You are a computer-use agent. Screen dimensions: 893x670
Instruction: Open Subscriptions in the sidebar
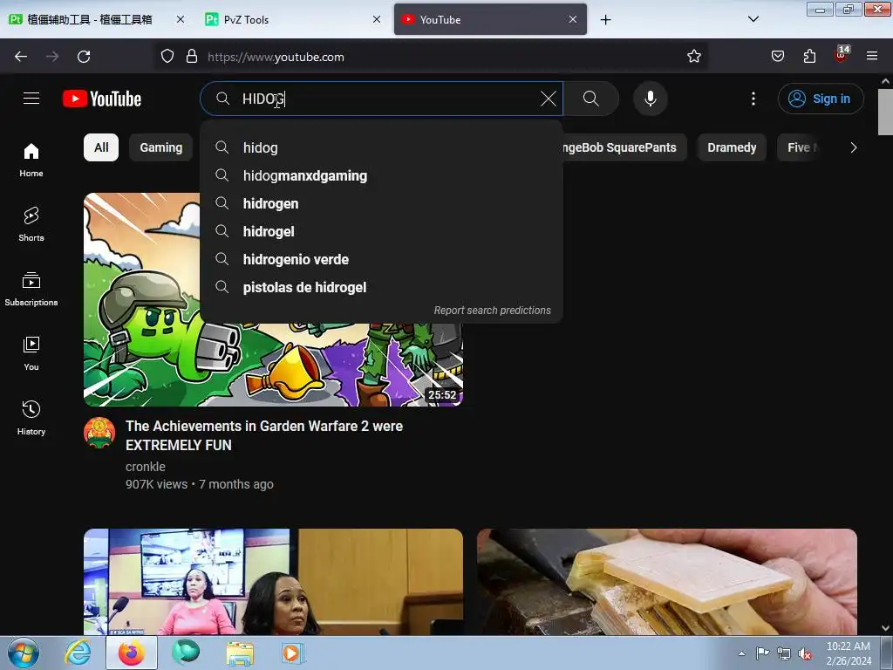click(x=31, y=289)
